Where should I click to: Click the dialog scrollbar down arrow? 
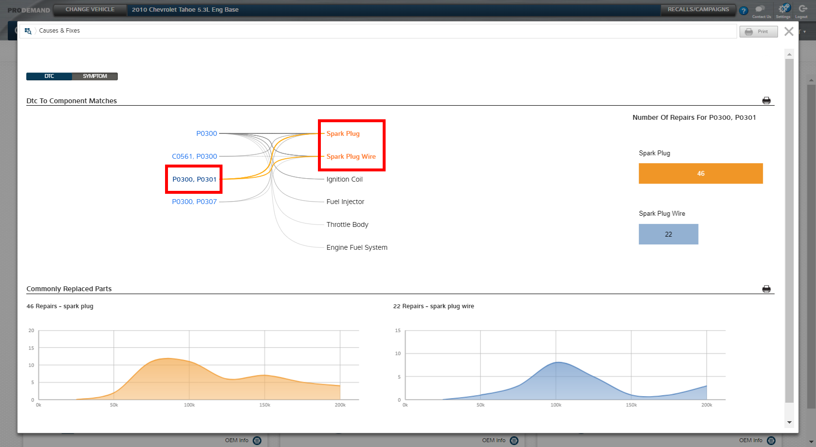coord(789,422)
